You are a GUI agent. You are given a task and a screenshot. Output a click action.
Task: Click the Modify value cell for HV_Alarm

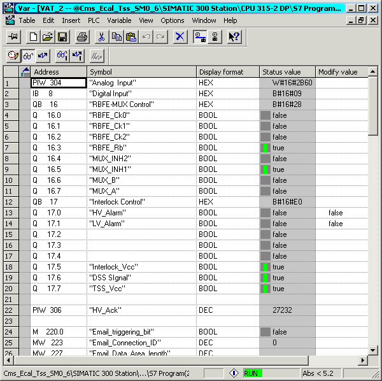point(342,213)
